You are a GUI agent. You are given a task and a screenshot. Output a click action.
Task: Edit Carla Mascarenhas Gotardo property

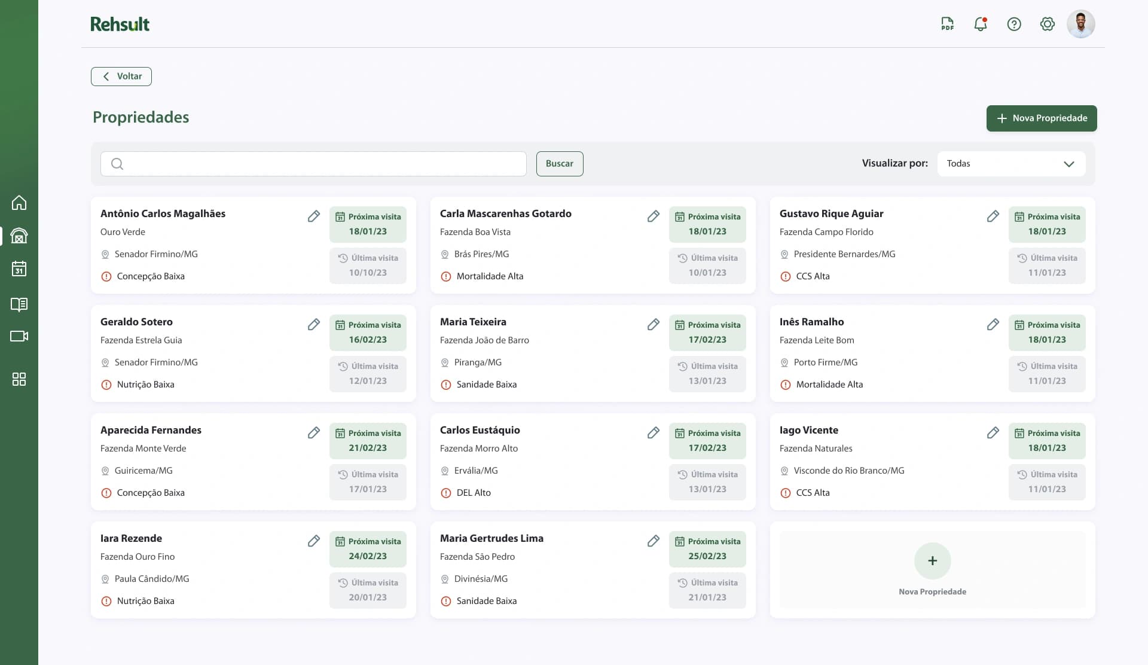tap(654, 216)
